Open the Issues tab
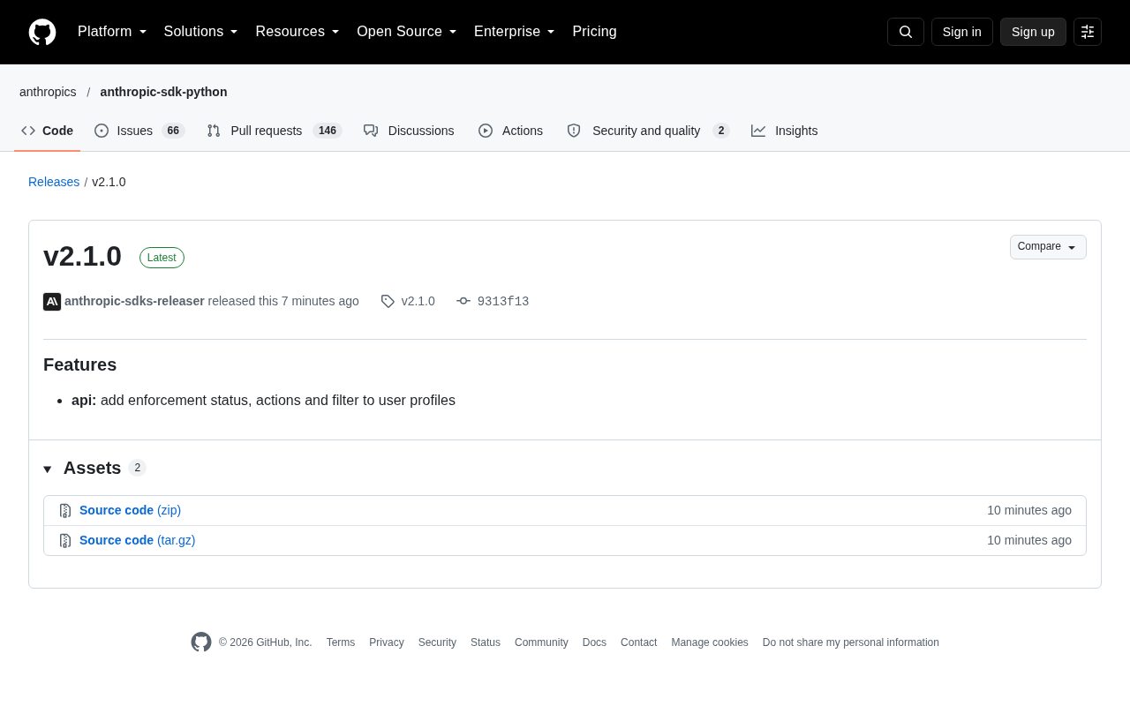The image size is (1130, 706). [139, 131]
